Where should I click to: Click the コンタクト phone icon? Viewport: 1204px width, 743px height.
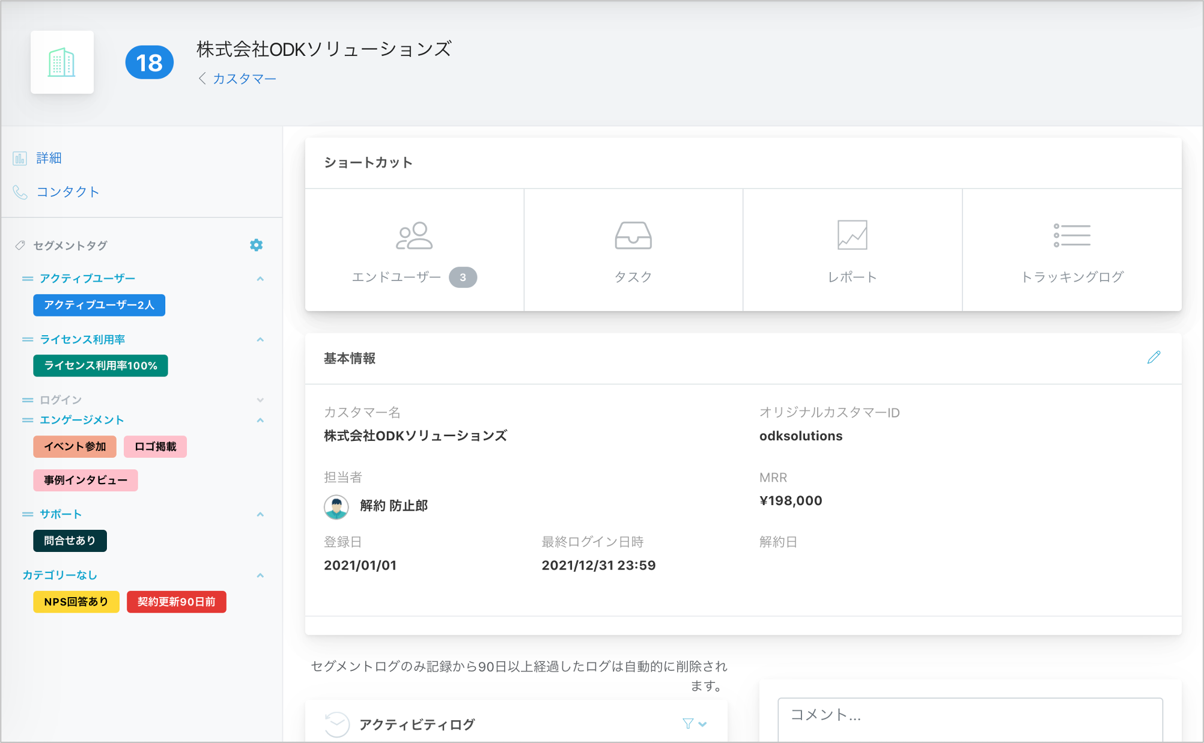20,192
